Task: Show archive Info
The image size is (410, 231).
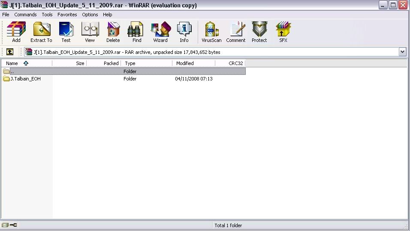Action: (x=184, y=33)
